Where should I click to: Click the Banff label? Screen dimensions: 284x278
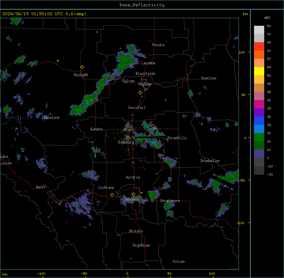pyautogui.click(x=41, y=187)
